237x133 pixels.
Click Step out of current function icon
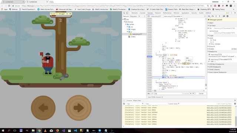click(x=220, y=16)
